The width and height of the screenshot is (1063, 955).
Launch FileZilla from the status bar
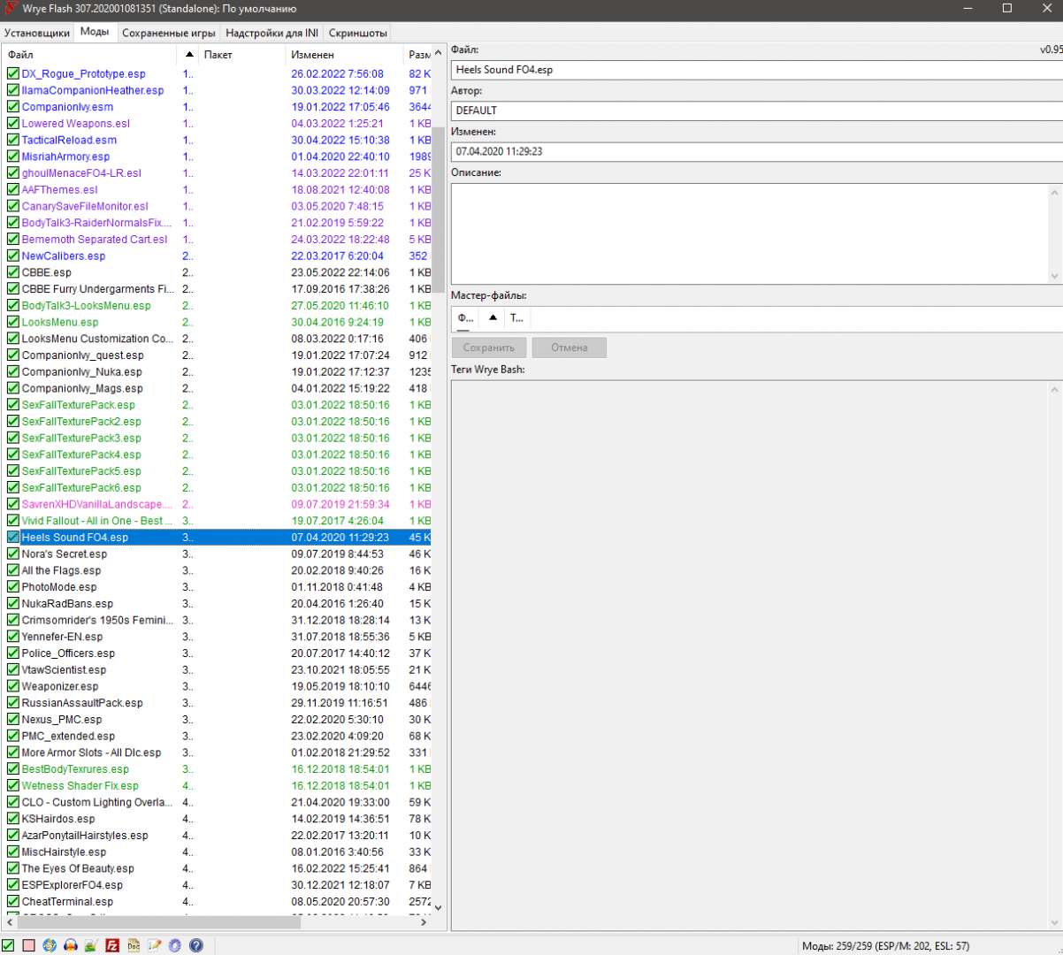pyautogui.click(x=112, y=945)
